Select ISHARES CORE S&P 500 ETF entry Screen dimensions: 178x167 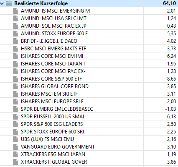pos(51,79)
